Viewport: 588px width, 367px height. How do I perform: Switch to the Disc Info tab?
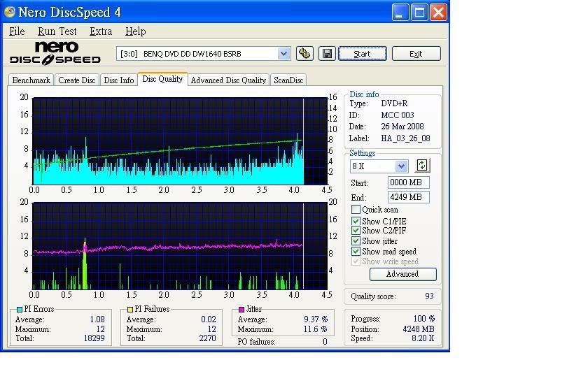[118, 80]
